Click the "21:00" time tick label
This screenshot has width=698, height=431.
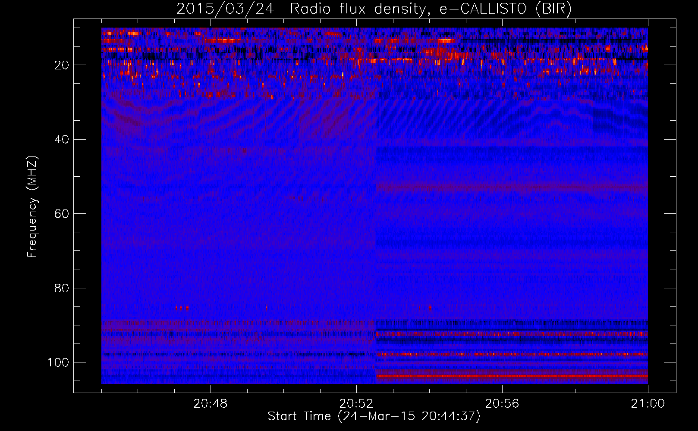pyautogui.click(x=648, y=404)
